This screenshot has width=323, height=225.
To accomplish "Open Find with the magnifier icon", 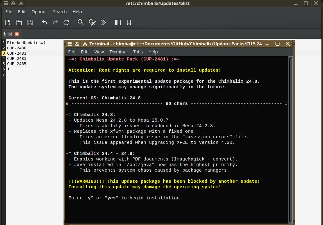I will point(81,23).
